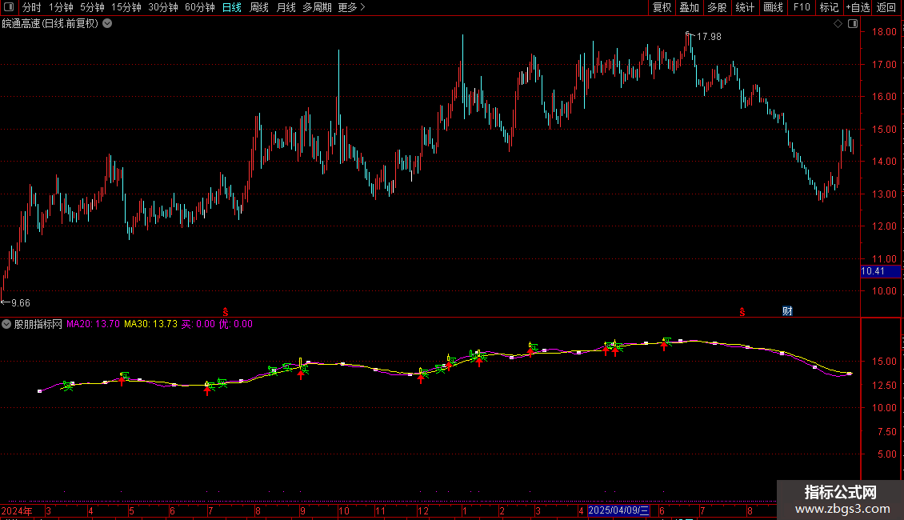
Task: Select the 2025/04/09/三 date label
Action: point(618,510)
